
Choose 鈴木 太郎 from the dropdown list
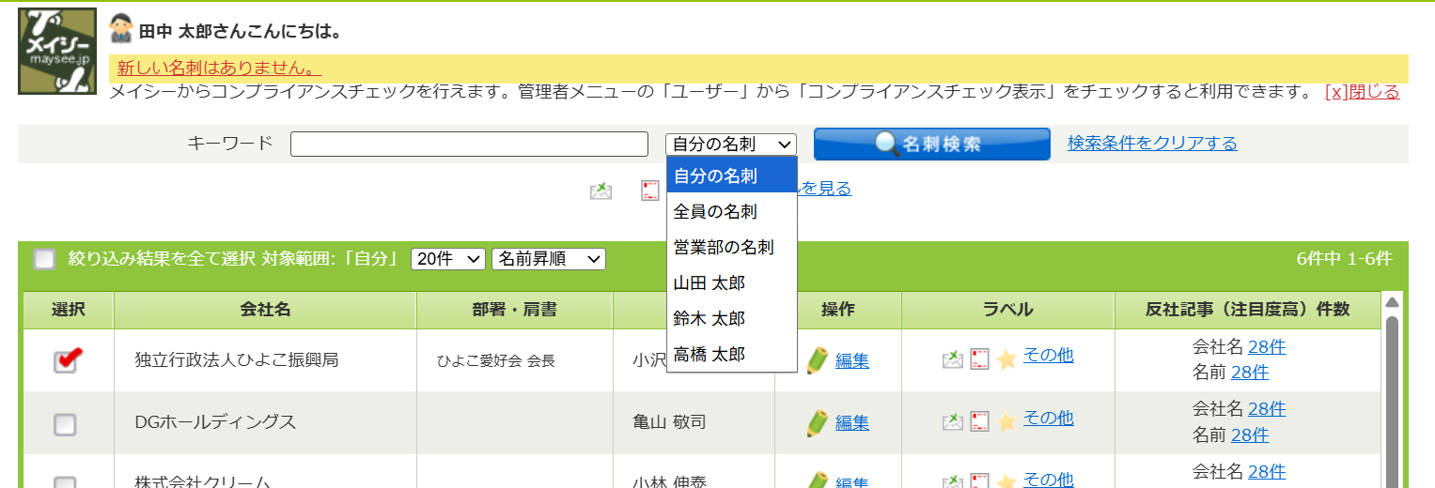point(732,318)
